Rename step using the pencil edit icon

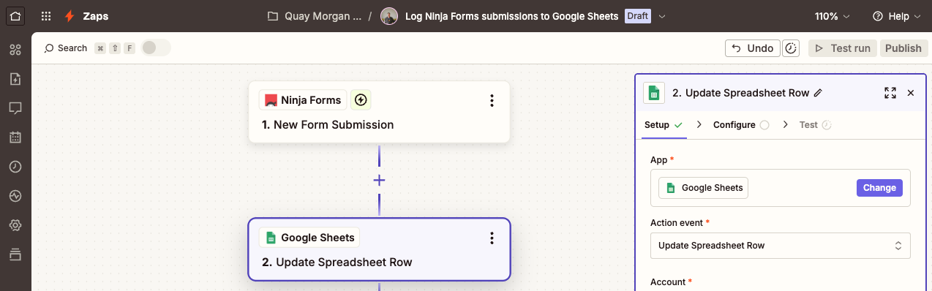point(818,93)
